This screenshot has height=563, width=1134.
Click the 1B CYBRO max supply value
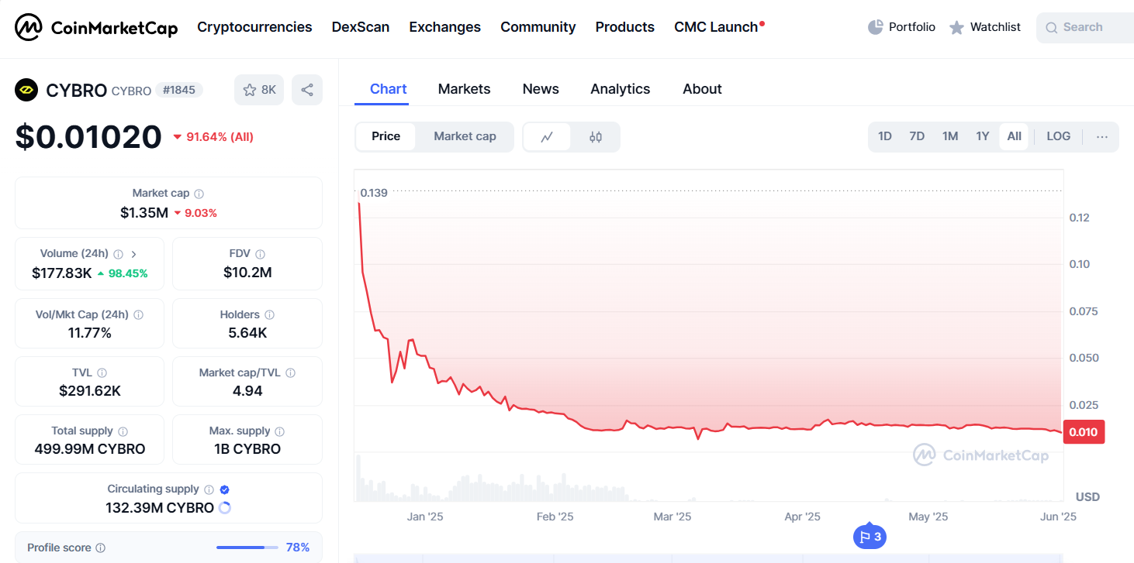pos(247,449)
